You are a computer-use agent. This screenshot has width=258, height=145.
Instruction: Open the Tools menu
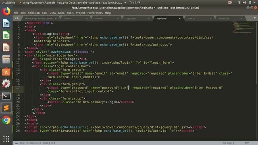(70, 13)
